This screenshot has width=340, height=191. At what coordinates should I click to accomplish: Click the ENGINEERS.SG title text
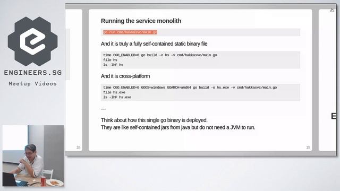(x=33, y=73)
